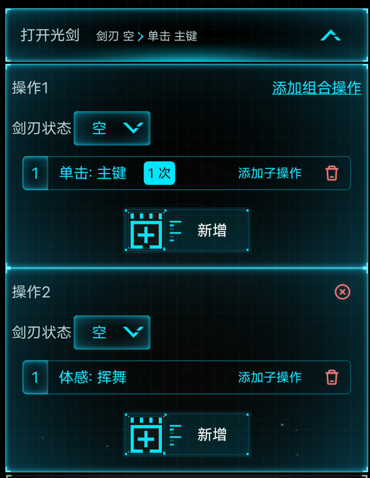Click 新增 button under 操作2
The height and width of the screenshot is (478, 370).
(x=187, y=434)
